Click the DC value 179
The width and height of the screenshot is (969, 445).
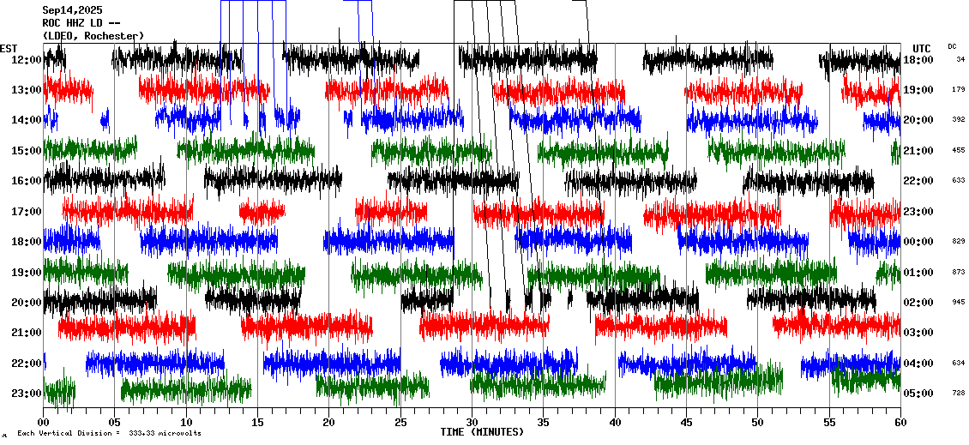[958, 90]
